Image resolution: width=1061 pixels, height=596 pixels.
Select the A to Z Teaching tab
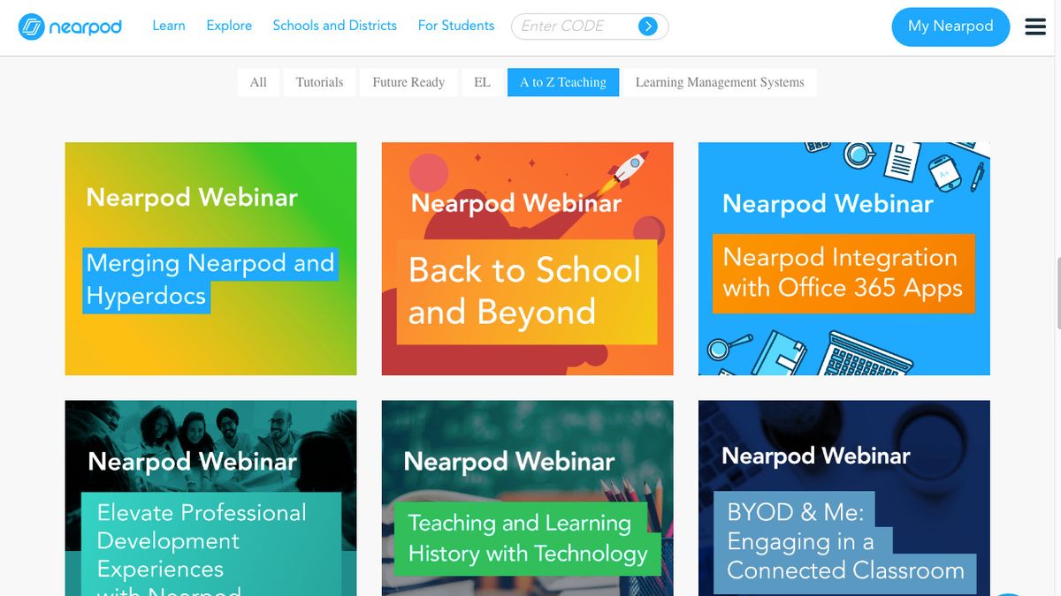coord(563,82)
